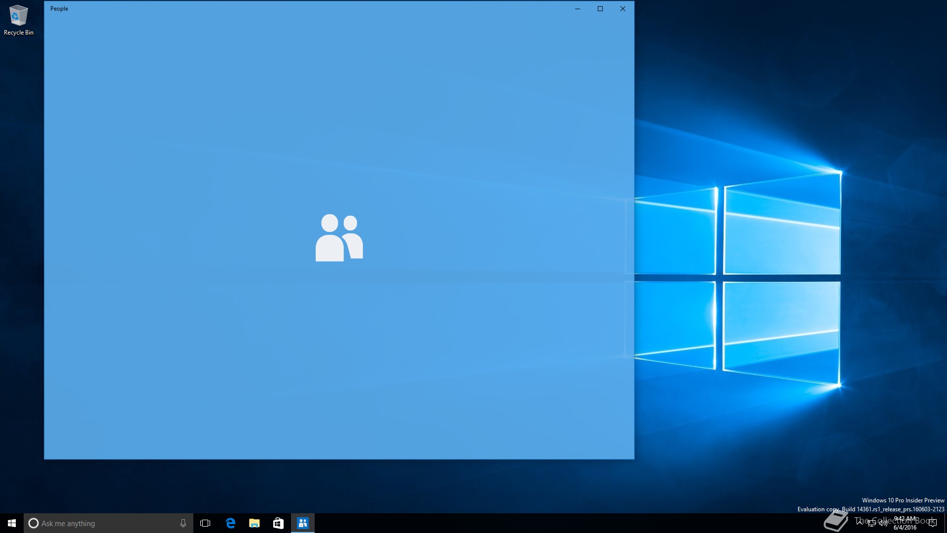
Task: Minimize the People window
Action: [578, 8]
